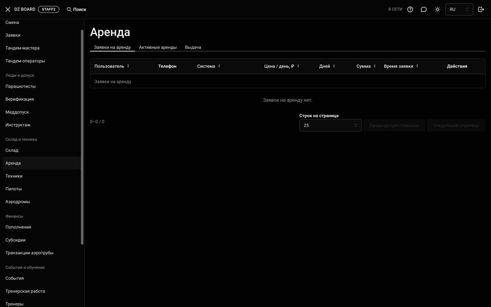Switch to Заявки на аренду tab

pos(113,47)
